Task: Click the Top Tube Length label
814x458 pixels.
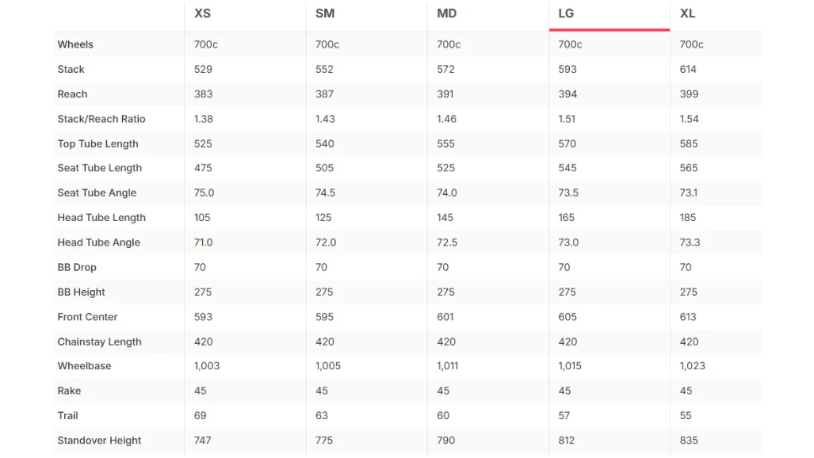Action: (97, 144)
